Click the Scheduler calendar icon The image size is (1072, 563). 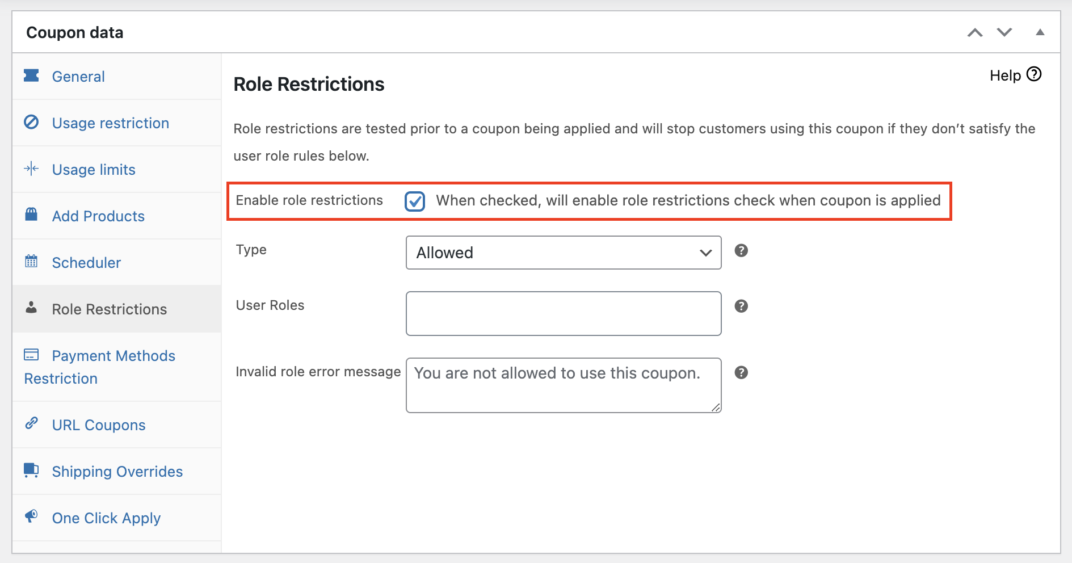[x=31, y=261]
